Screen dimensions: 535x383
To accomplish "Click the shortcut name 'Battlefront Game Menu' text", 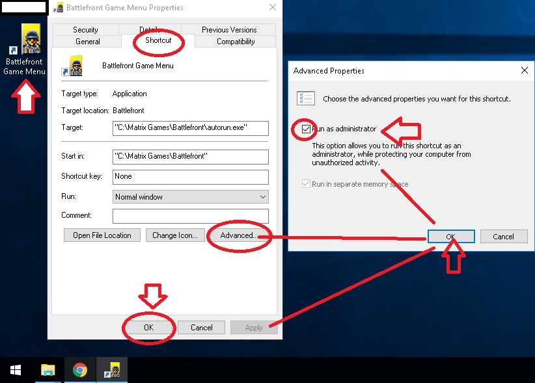I will [x=138, y=66].
